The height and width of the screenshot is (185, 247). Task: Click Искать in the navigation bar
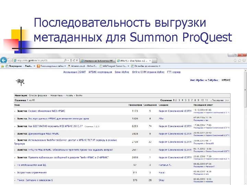[x=69, y=96]
